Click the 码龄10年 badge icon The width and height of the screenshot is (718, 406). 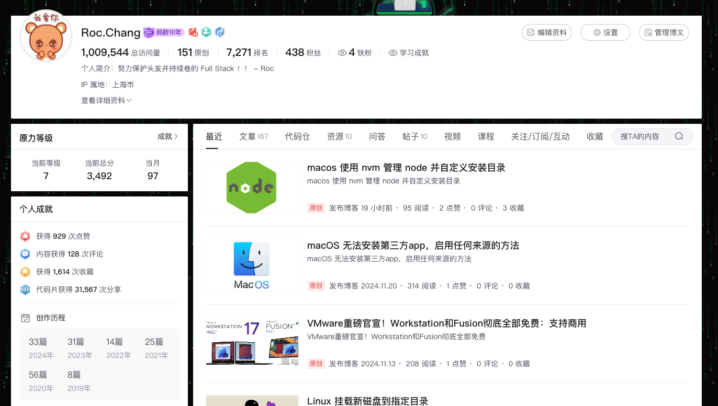coord(164,32)
